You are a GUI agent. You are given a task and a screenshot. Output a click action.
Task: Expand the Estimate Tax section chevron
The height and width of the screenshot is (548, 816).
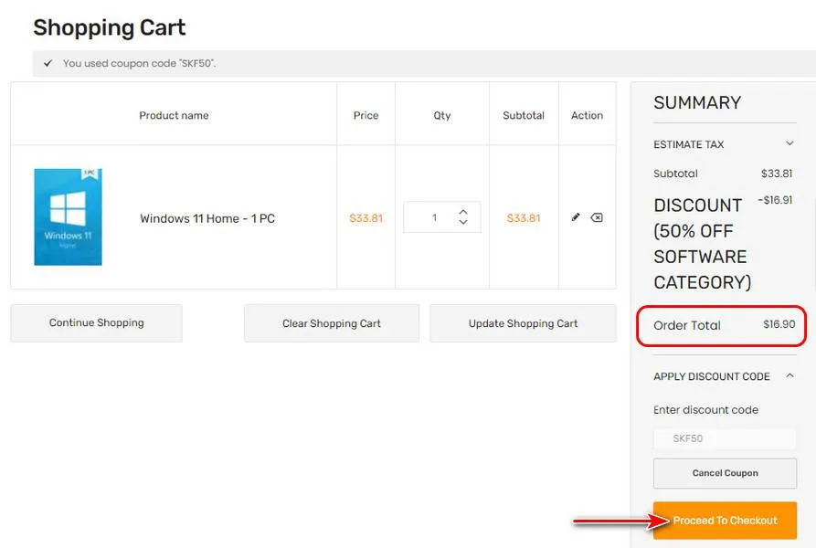790,144
